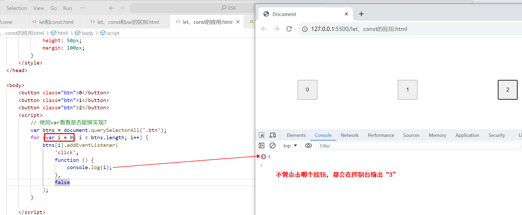
Task: Click page button labeled 0
Action: click(x=307, y=90)
